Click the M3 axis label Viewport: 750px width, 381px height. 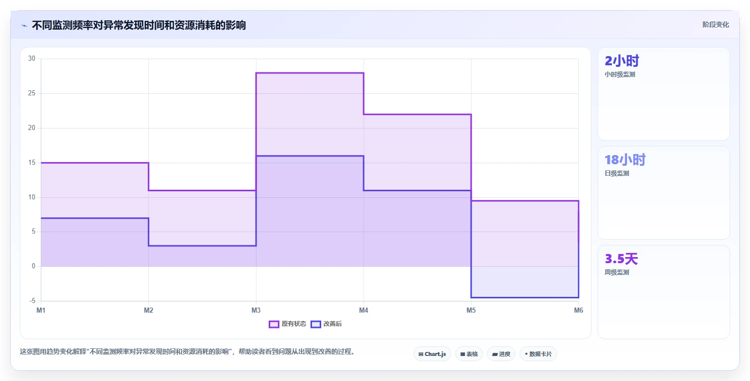[x=256, y=310]
